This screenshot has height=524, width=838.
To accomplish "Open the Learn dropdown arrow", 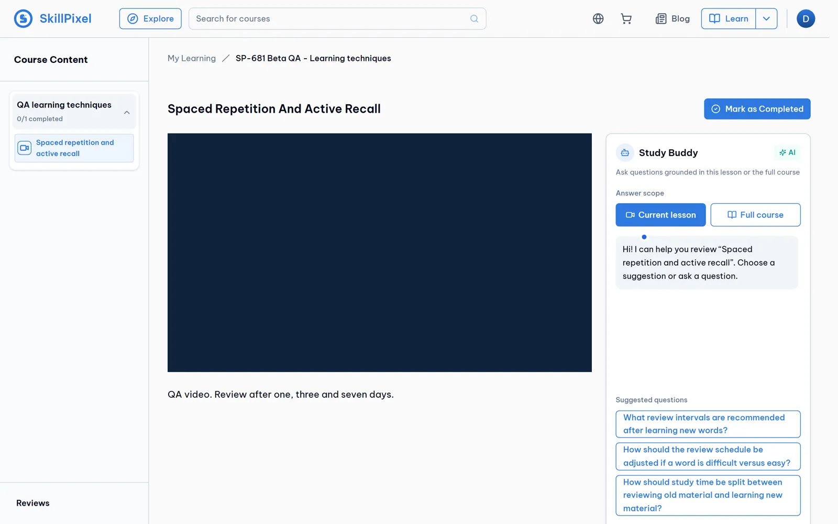I will 766,19.
